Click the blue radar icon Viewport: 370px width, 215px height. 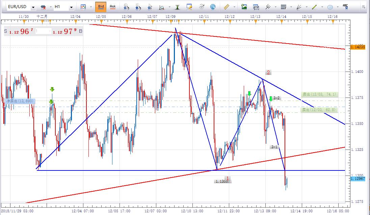[x=213, y=7]
